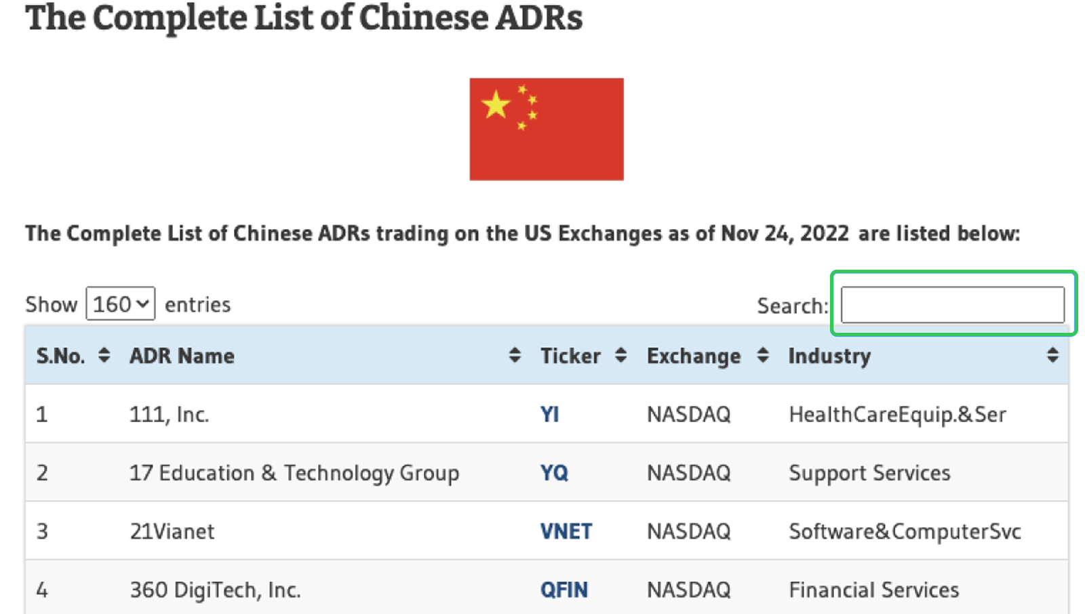
Task: Click the Industry column header label
Action: 829,356
